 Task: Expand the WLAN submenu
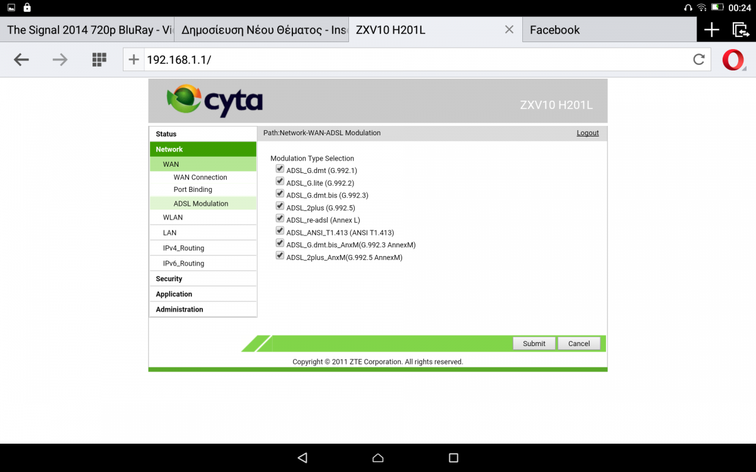(203, 218)
